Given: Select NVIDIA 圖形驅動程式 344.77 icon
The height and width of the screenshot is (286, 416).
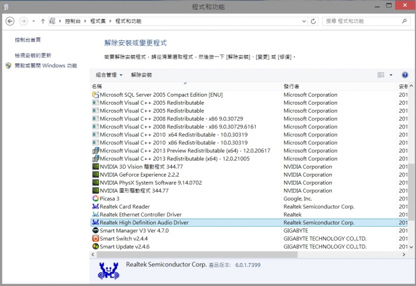Looking at the screenshot, I should click(96, 190).
